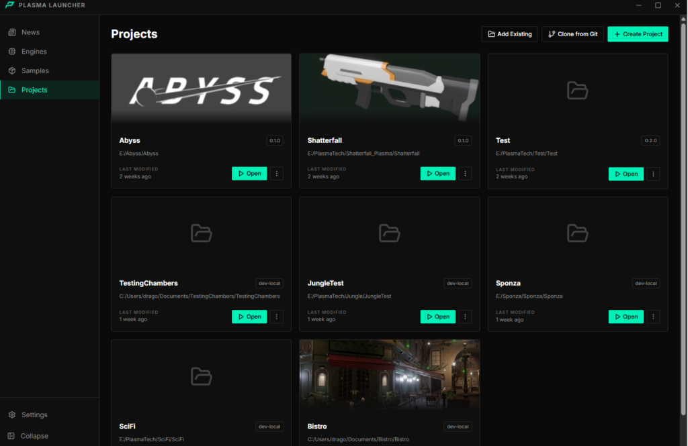Open more options menu for Shatterfall
Image resolution: width=688 pixels, height=446 pixels.
tap(465, 174)
